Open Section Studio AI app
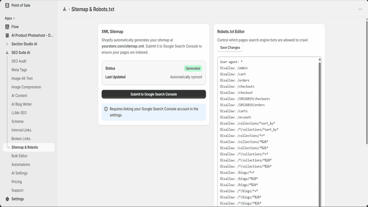The height and width of the screenshot is (207, 368). coord(24,44)
